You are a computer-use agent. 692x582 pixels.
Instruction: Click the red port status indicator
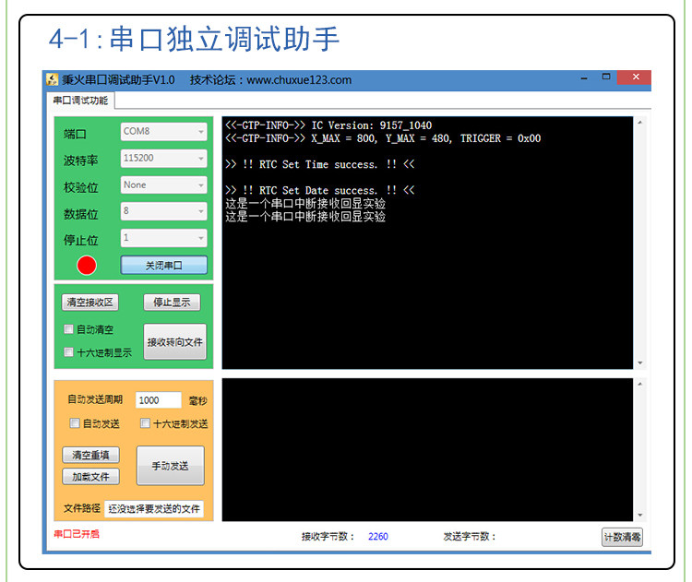coord(87,266)
